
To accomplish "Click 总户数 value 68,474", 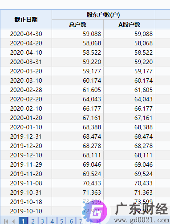I will [92, 136].
